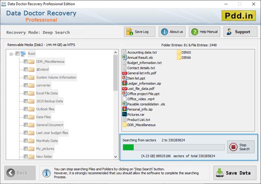Click the DDR_Miscellaneous folder icon in tree

(x=31, y=62)
